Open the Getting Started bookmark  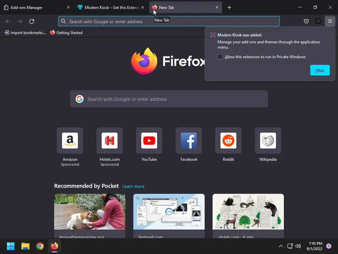[x=66, y=33]
